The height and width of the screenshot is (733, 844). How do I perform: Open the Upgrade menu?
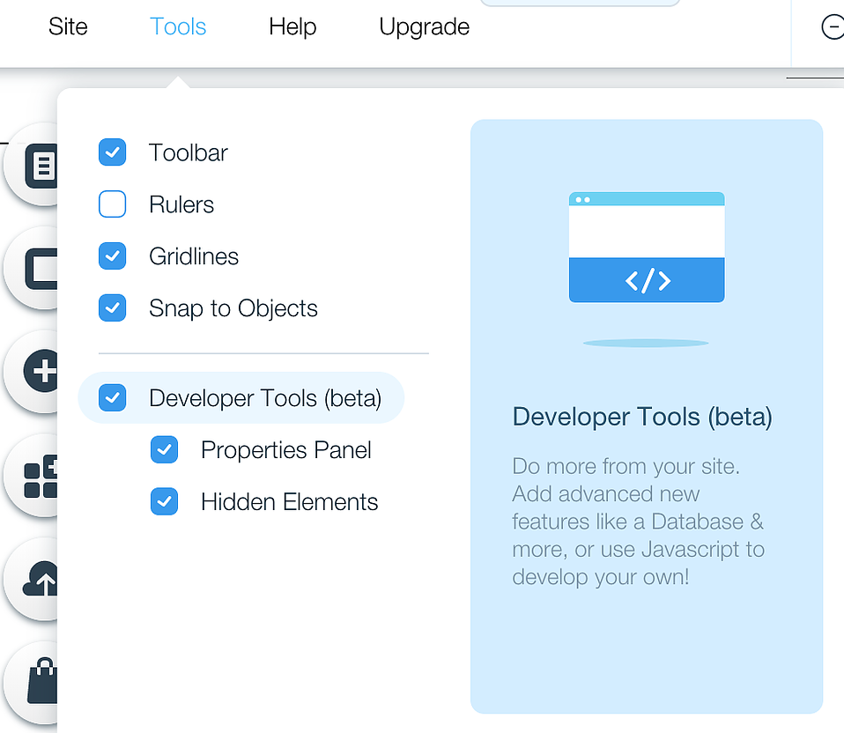click(424, 26)
